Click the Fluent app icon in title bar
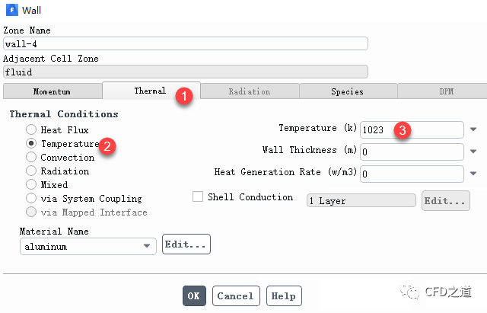 11,10
